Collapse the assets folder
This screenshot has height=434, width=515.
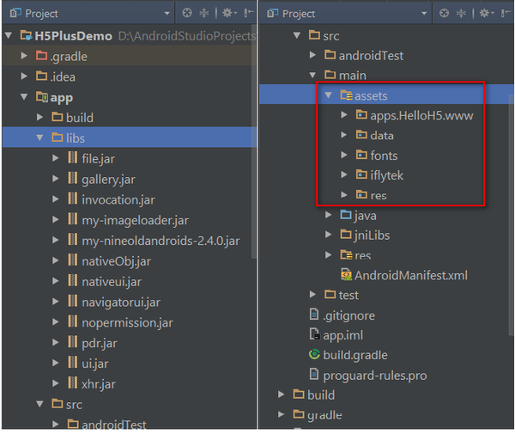point(328,95)
